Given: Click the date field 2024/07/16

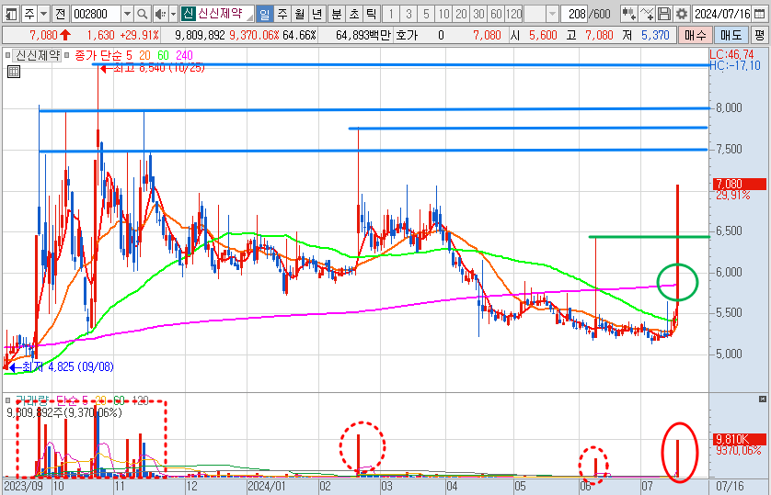Looking at the screenshot, I should pos(722,14).
